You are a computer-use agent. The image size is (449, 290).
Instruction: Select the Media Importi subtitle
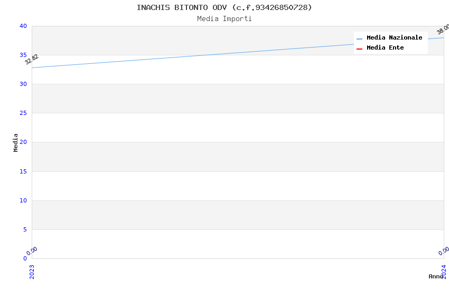pos(224,19)
